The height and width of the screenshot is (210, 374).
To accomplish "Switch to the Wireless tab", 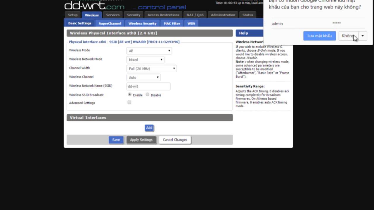I will pyautogui.click(x=92, y=15).
